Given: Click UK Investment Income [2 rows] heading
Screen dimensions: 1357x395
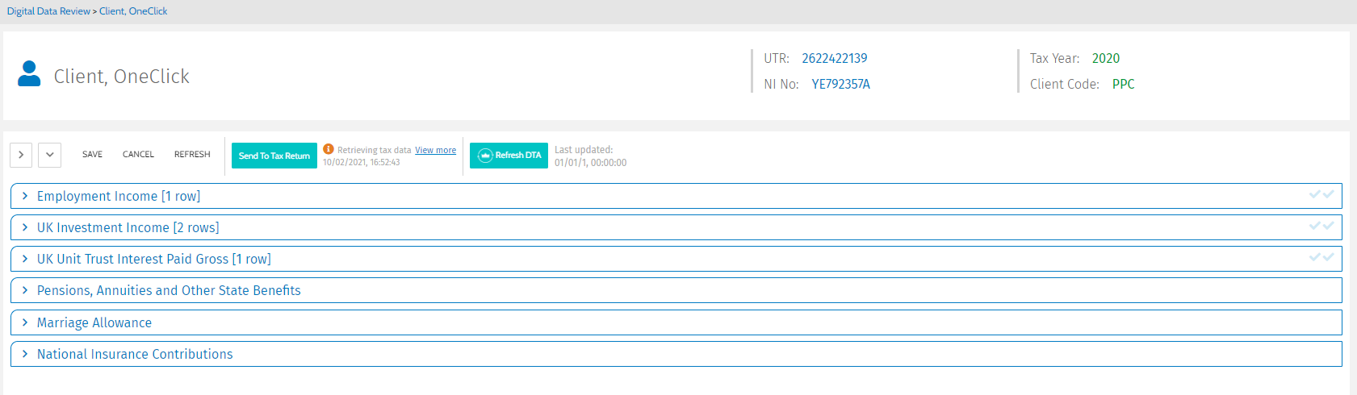Looking at the screenshot, I should coord(128,227).
